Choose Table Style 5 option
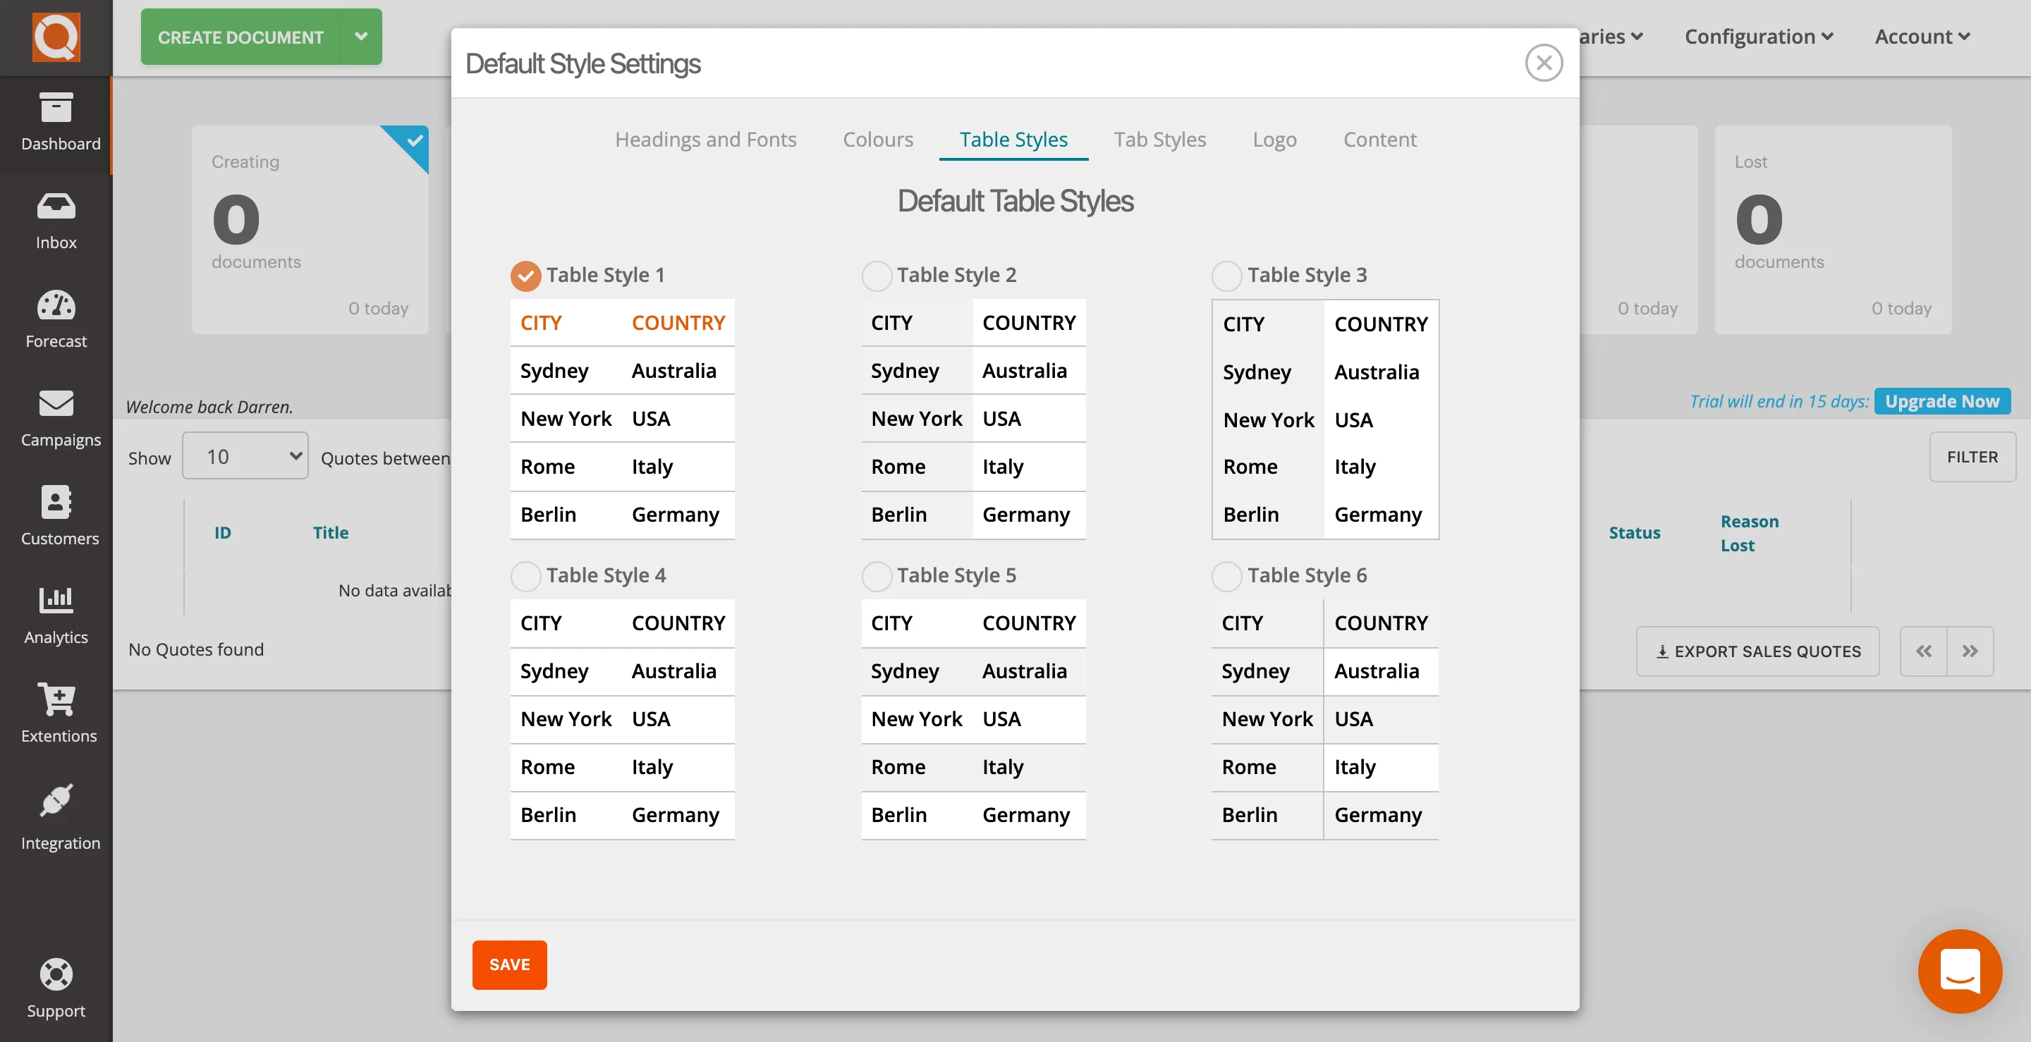This screenshot has width=2031, height=1042. (876, 575)
